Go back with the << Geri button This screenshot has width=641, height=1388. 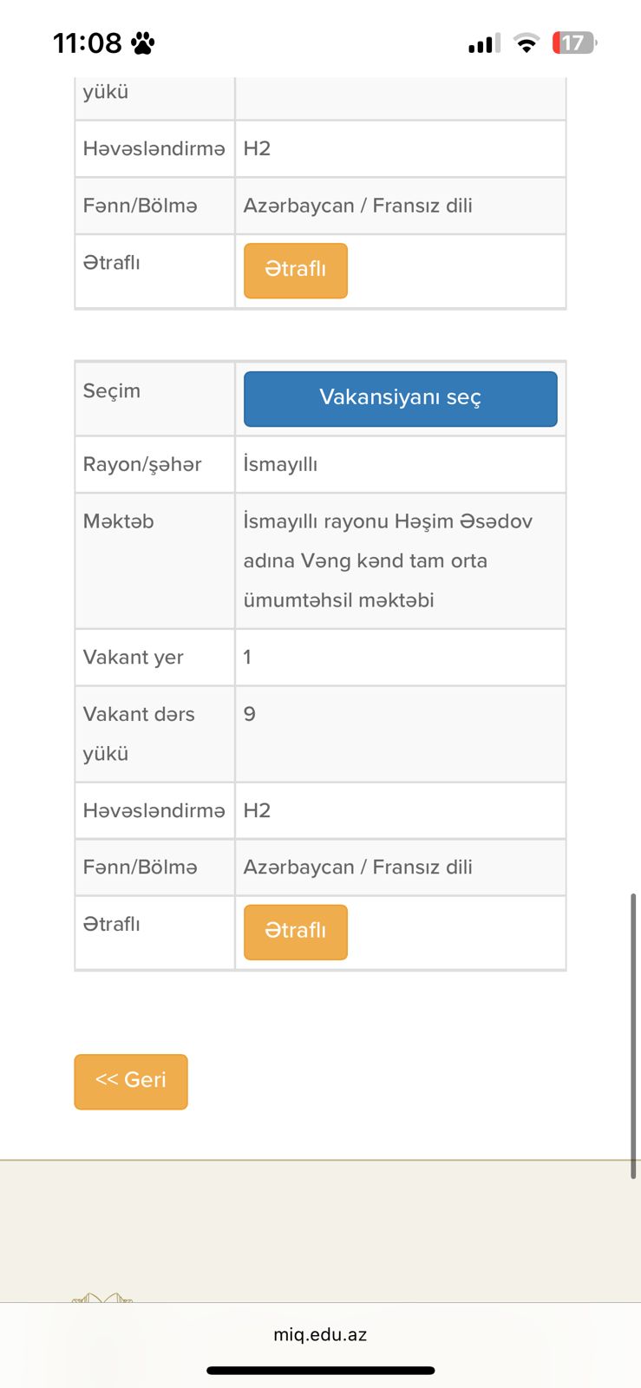pos(131,1081)
